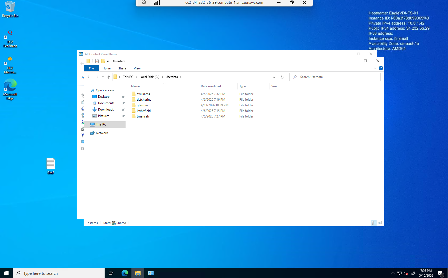Screen dimensions: 448x278
Task: Click the Network icon in navigation pane
Action: tap(92, 133)
